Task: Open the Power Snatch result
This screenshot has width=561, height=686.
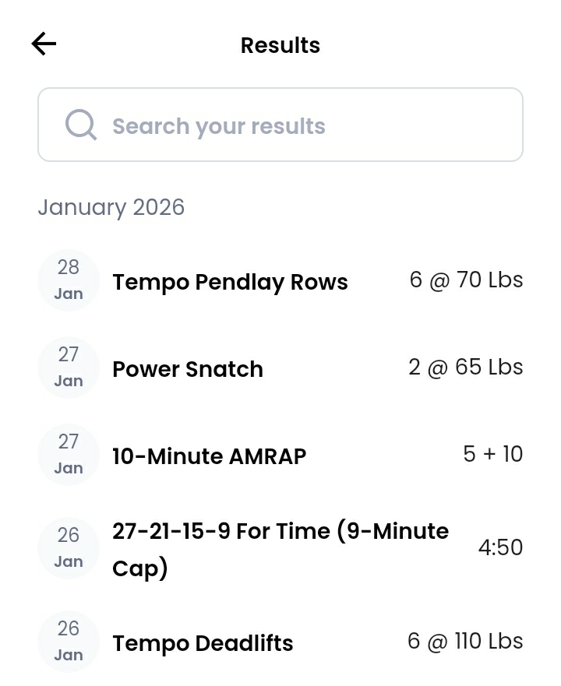Action: [x=188, y=369]
